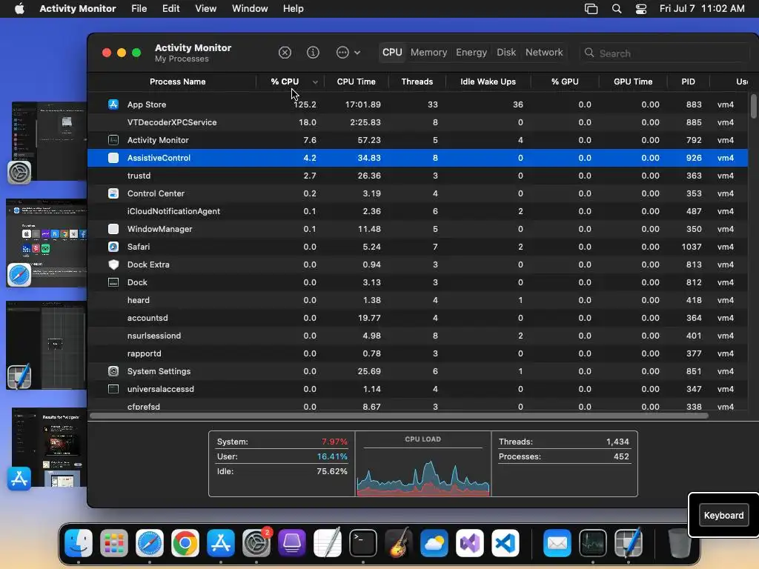The height and width of the screenshot is (569, 759).
Task: Open Trash in the Dock
Action: click(x=679, y=543)
